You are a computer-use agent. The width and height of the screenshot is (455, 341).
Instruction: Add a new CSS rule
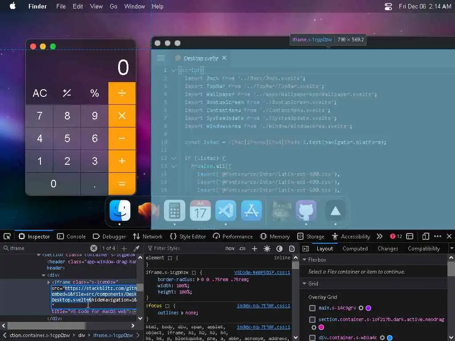[x=255, y=248]
